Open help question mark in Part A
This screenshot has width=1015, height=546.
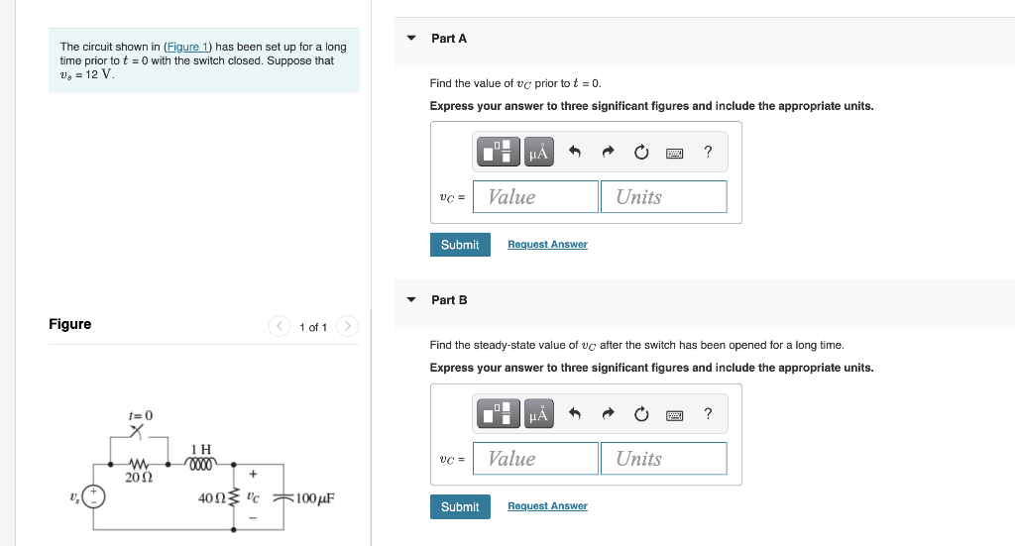[708, 152]
